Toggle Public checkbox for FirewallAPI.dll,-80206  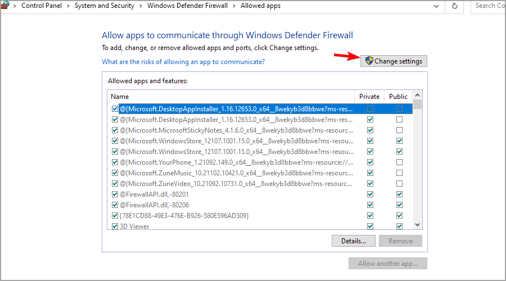(x=399, y=205)
